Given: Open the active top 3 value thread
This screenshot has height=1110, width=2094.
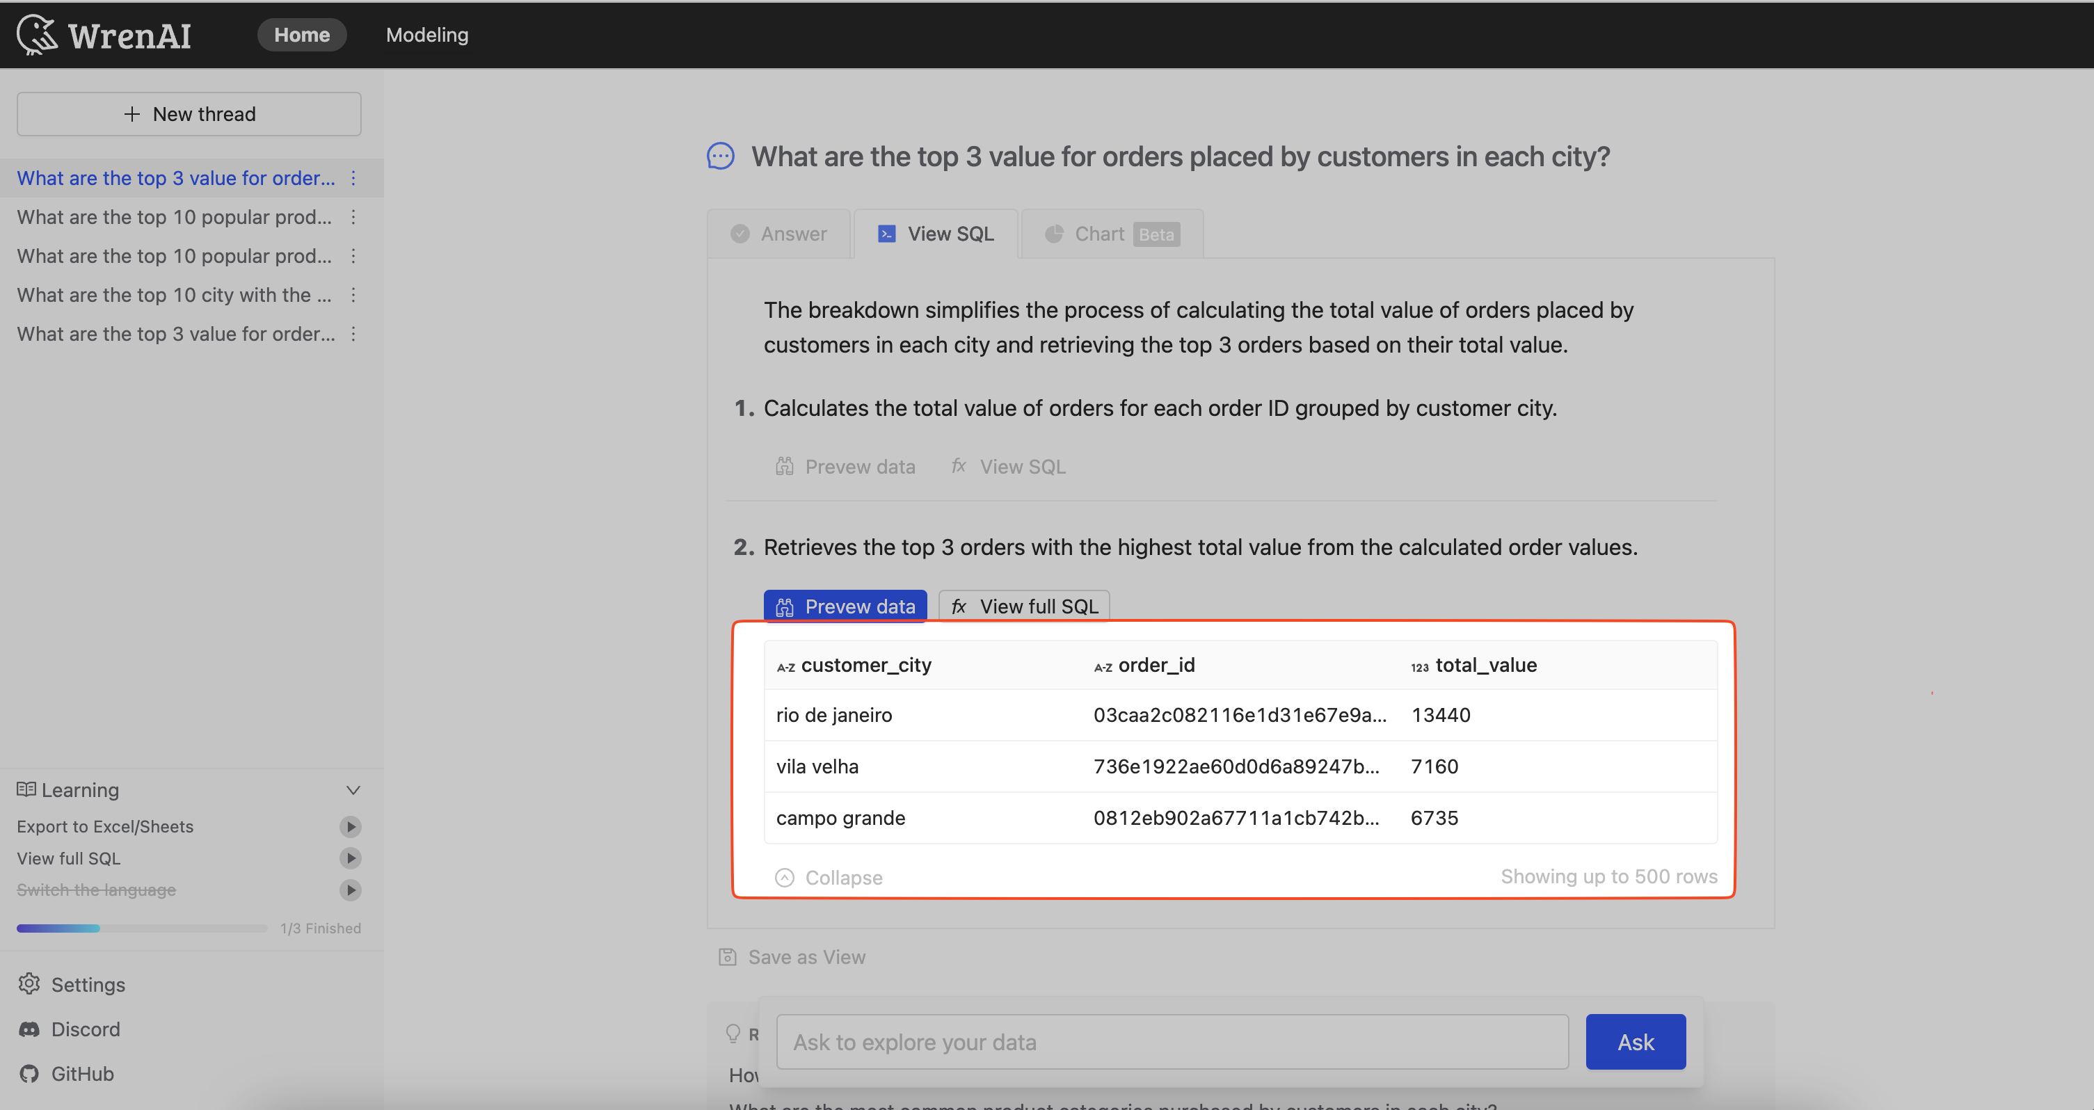Looking at the screenshot, I should tap(175, 178).
